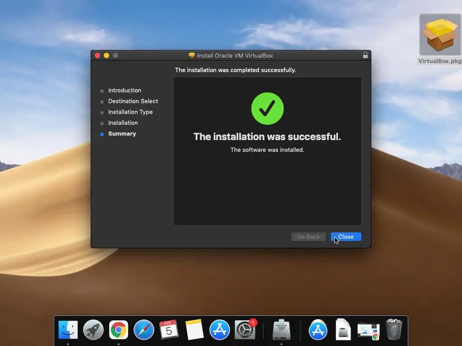Select the Installation step in the sidebar
Image resolution: width=462 pixels, height=346 pixels.
123,123
